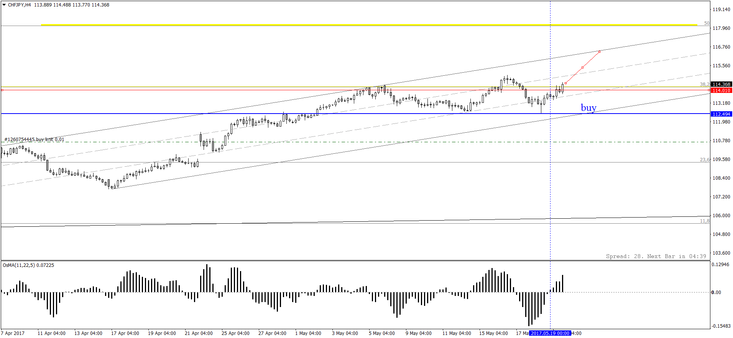This screenshot has width=733, height=338.
Task: Click the 117.960 price on the scale
Action: [721, 28]
